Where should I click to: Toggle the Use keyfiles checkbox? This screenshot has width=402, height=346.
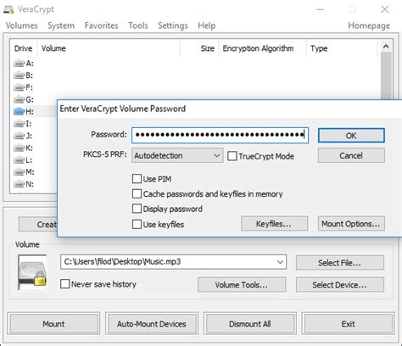(x=137, y=224)
